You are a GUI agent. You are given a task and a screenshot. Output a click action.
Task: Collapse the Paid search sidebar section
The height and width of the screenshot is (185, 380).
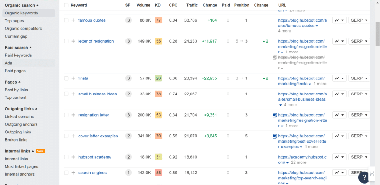click(x=18, y=48)
